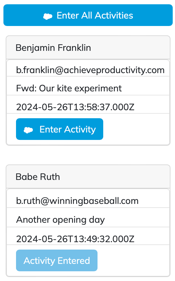
Task: Enter activity for Benjamin Franklin's email
Action: 59,129
